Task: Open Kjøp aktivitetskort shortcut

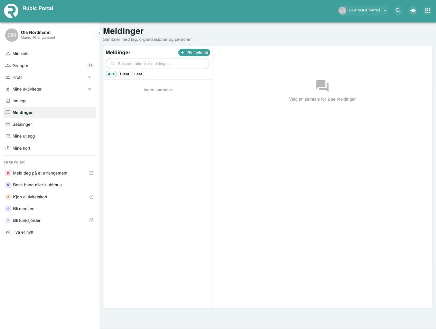Action: [x=49, y=197]
